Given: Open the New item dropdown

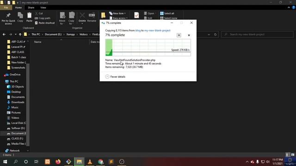Looking at the screenshot, I should click(117, 13).
